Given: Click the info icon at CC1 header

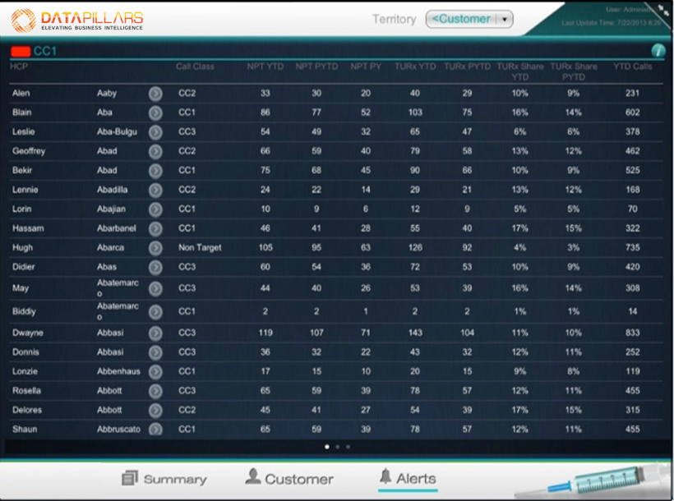Looking at the screenshot, I should click(x=658, y=51).
